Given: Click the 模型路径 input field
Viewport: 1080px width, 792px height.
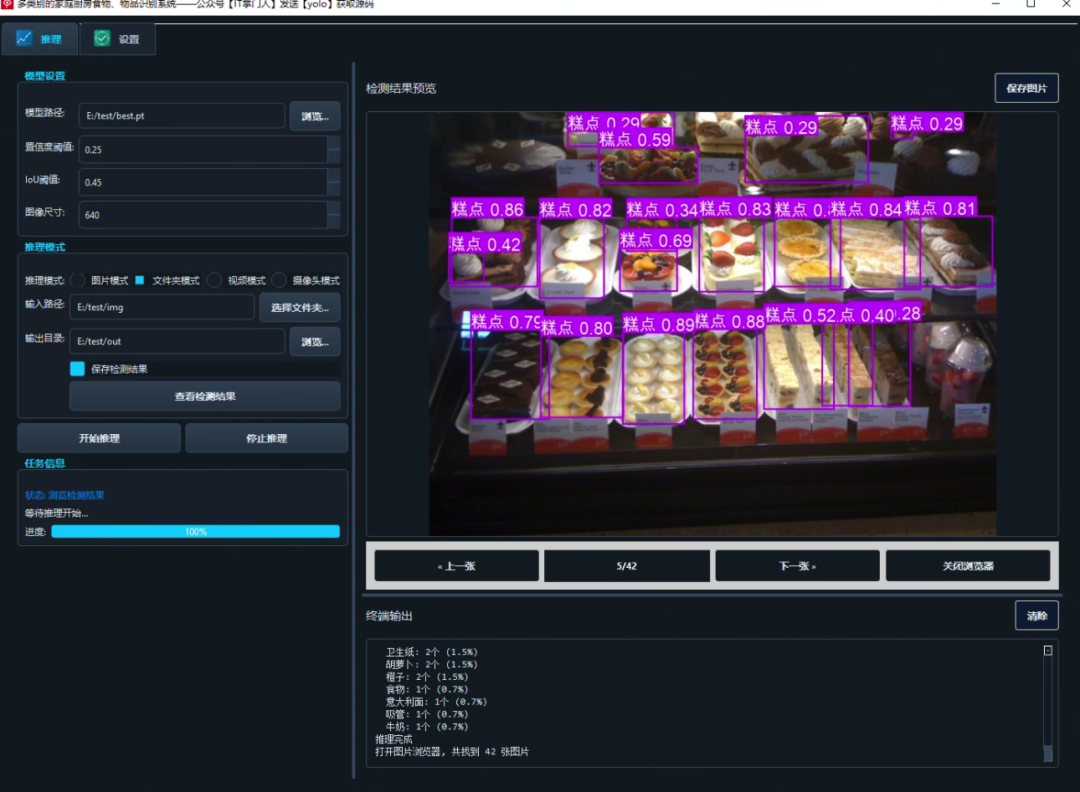Looking at the screenshot, I should click(x=182, y=116).
